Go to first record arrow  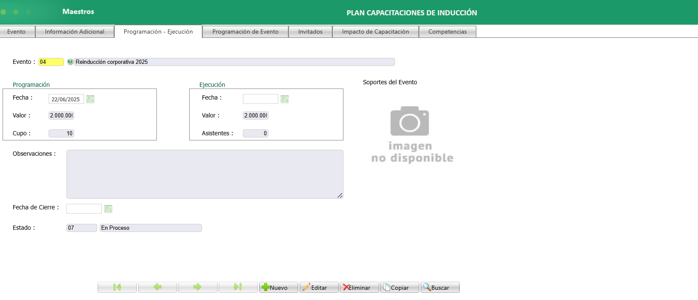click(x=117, y=287)
